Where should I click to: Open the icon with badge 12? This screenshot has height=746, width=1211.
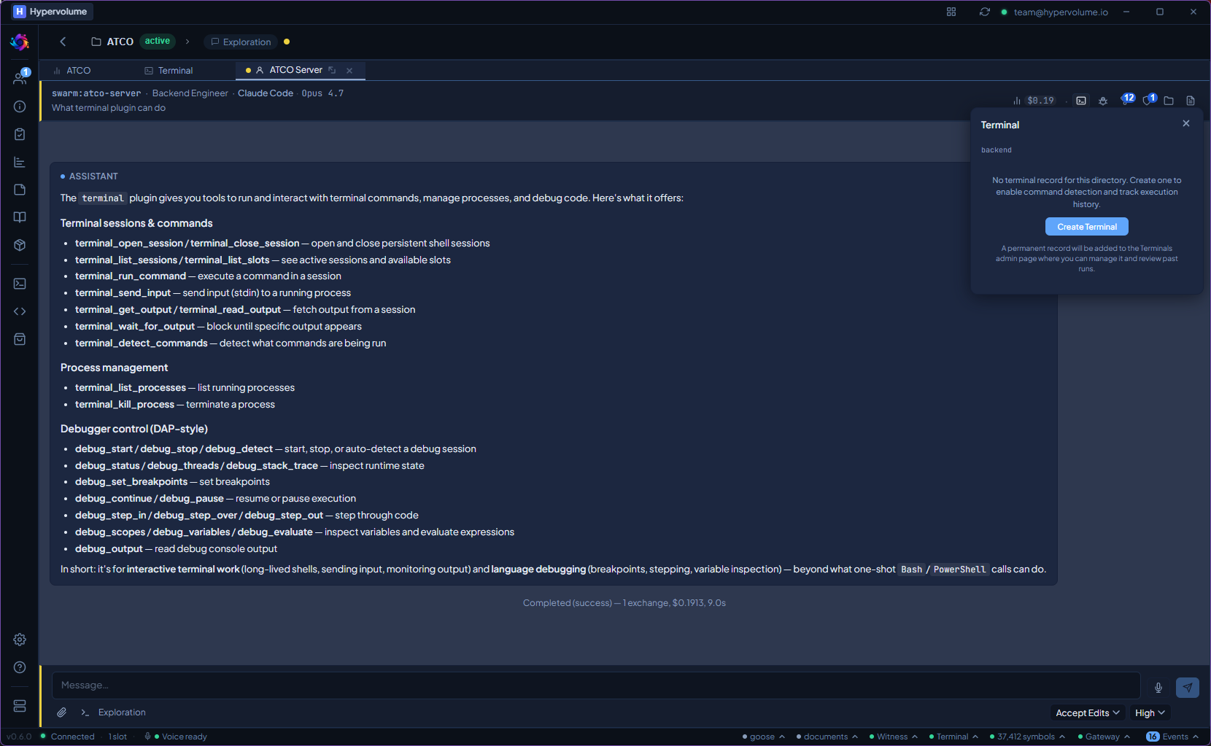click(1126, 99)
